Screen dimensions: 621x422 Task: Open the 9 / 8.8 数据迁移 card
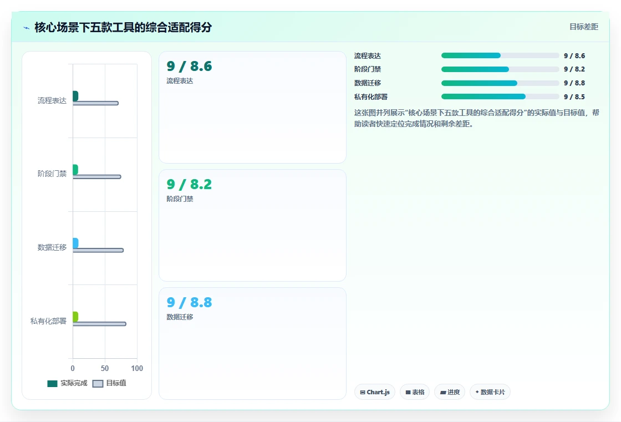pyautogui.click(x=252, y=344)
